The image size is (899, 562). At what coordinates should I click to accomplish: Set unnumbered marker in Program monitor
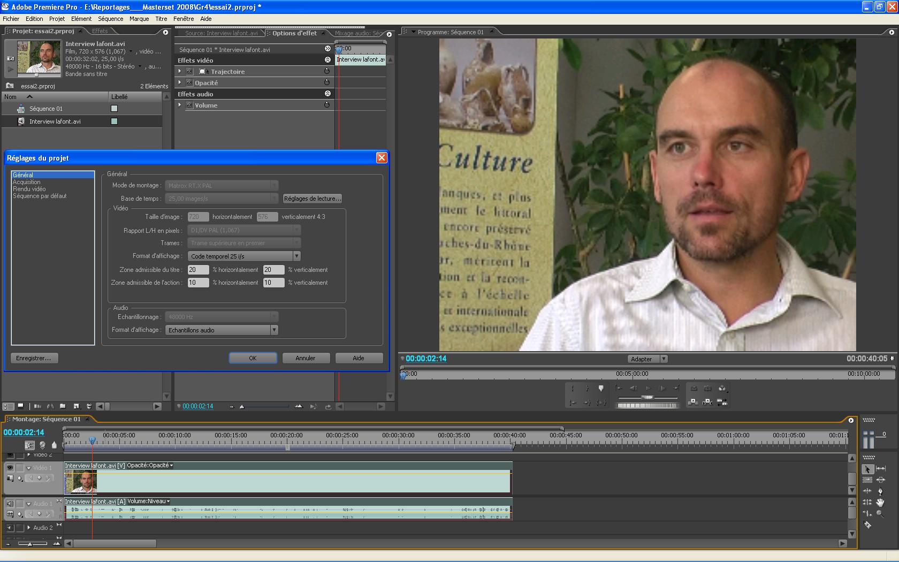click(601, 389)
